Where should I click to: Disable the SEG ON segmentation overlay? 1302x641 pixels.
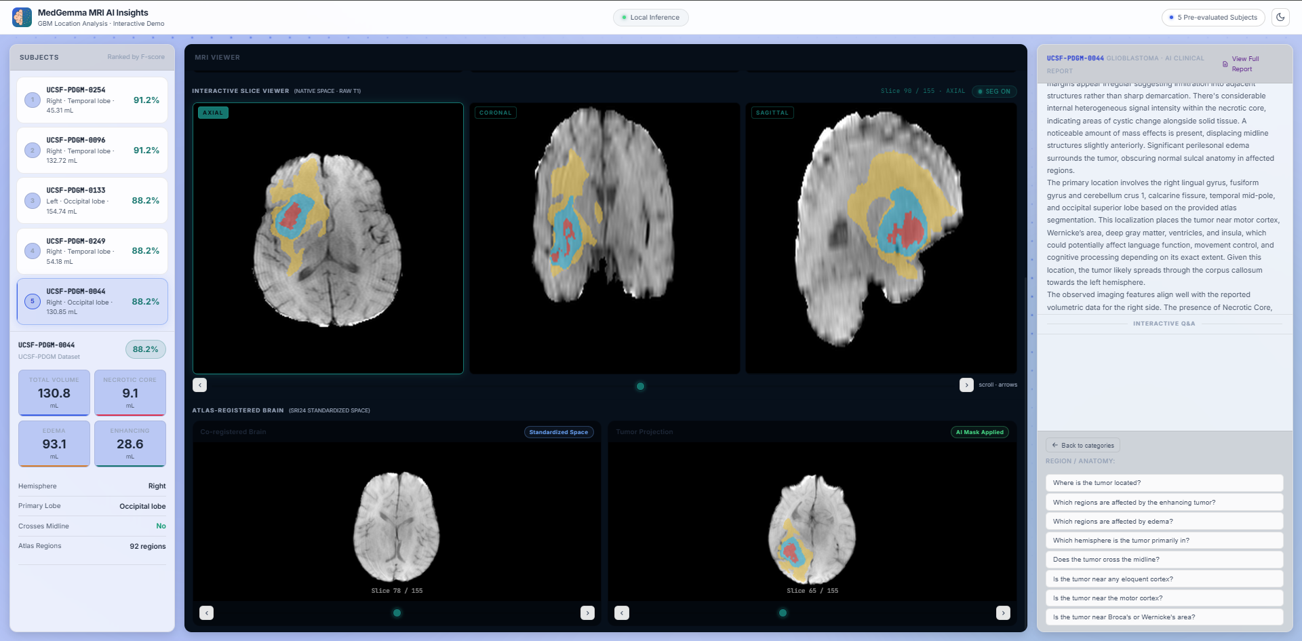tap(993, 91)
